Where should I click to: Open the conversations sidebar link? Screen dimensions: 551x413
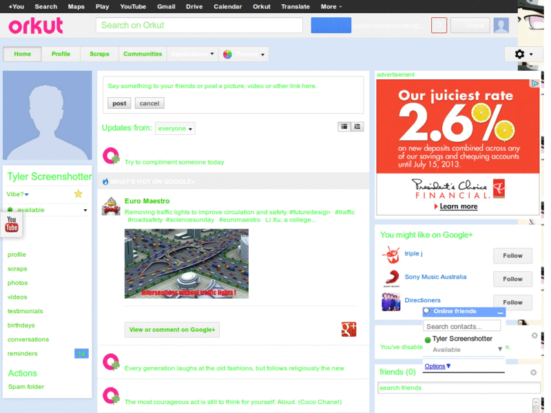click(x=28, y=339)
